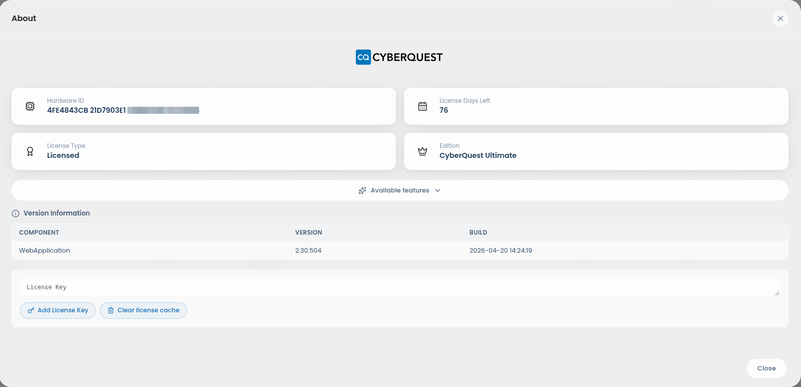Click the CyberQuest Ultimate edition text
This screenshot has width=801, height=387.
click(478, 155)
